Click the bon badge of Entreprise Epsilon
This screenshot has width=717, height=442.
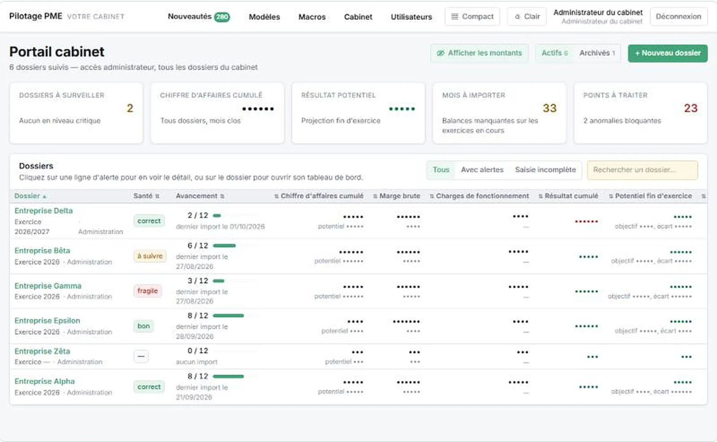point(144,326)
